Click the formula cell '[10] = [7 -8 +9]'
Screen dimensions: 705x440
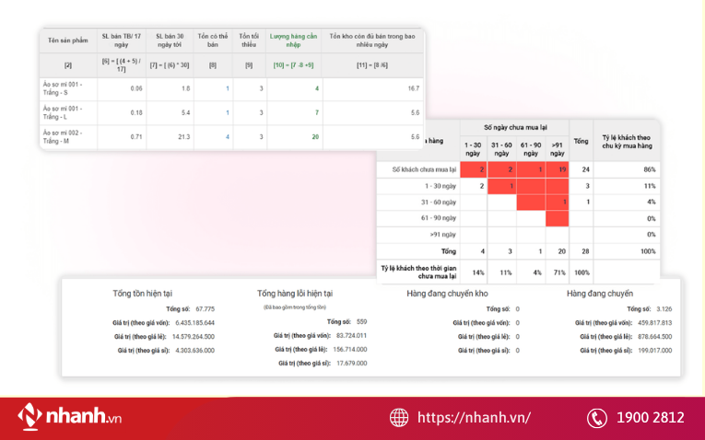tap(293, 65)
